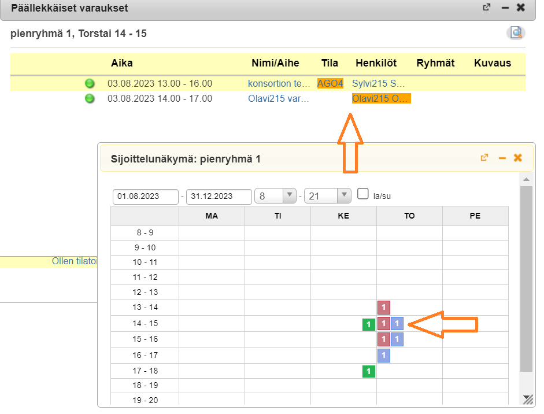Click the resize grip in the panel corner
The image size is (544, 414).
pos(527,399)
